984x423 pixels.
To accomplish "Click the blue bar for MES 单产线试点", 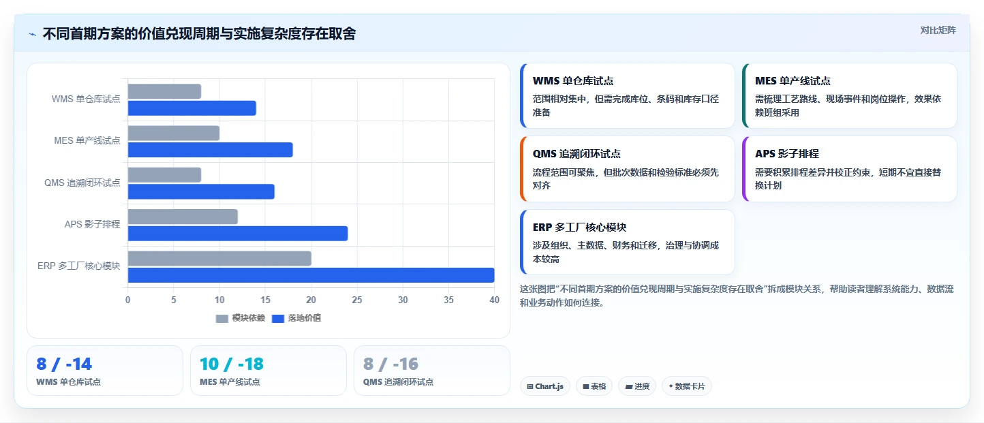I will coord(211,150).
